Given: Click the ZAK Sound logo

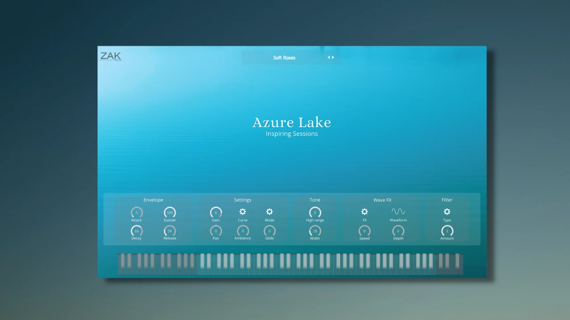Looking at the screenshot, I should pyautogui.click(x=110, y=56).
